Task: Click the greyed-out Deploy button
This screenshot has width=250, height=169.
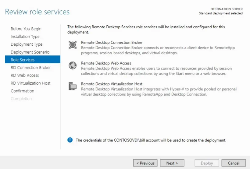Action: tap(207, 163)
